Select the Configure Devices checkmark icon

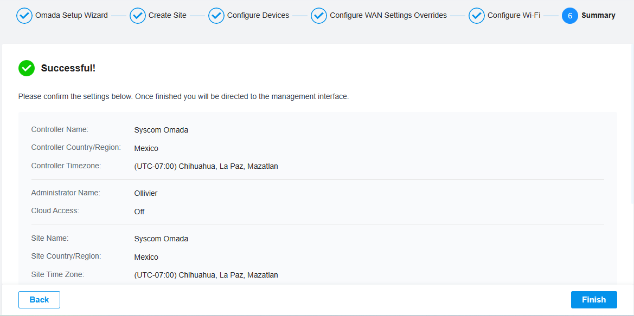(216, 16)
